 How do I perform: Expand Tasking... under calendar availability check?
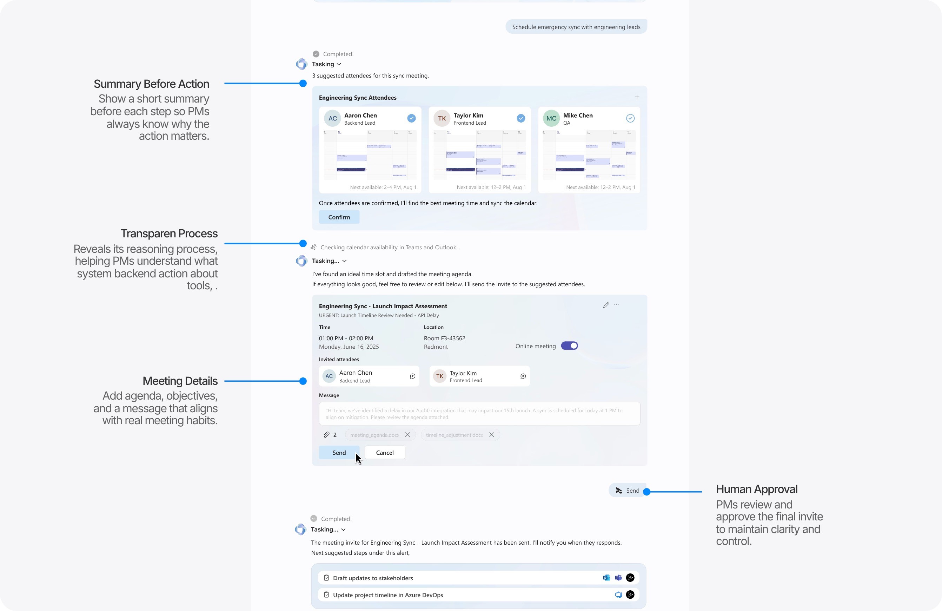pos(344,261)
